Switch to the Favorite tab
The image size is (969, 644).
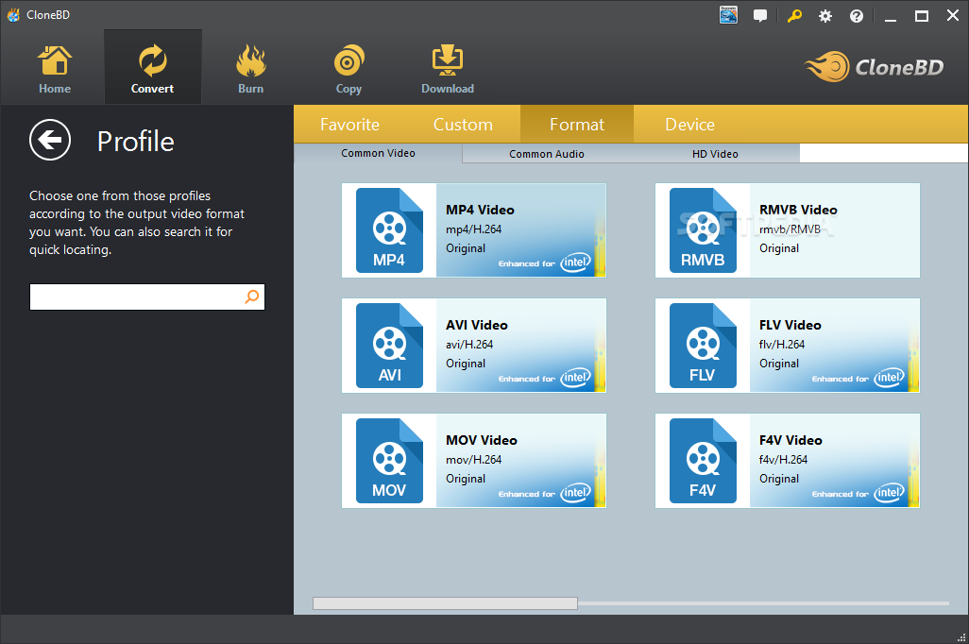349,125
